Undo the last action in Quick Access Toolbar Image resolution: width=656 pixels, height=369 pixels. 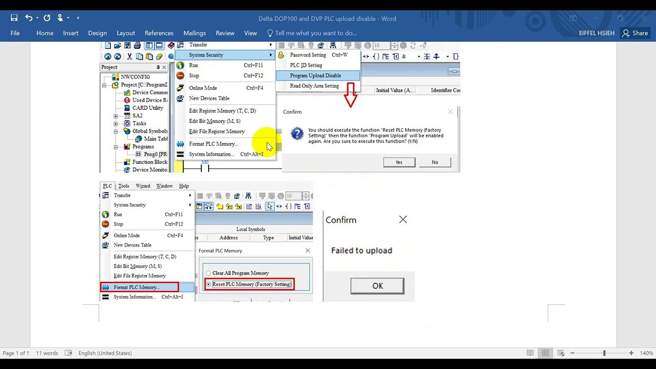pyautogui.click(x=28, y=18)
